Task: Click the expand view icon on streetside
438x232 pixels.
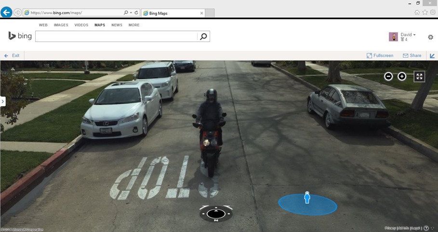Action: pos(419,77)
